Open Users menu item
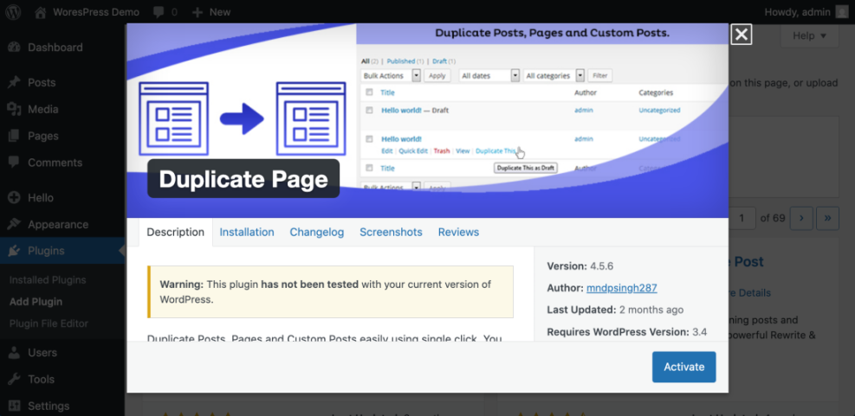Image resolution: width=855 pixels, height=416 pixels. point(42,353)
